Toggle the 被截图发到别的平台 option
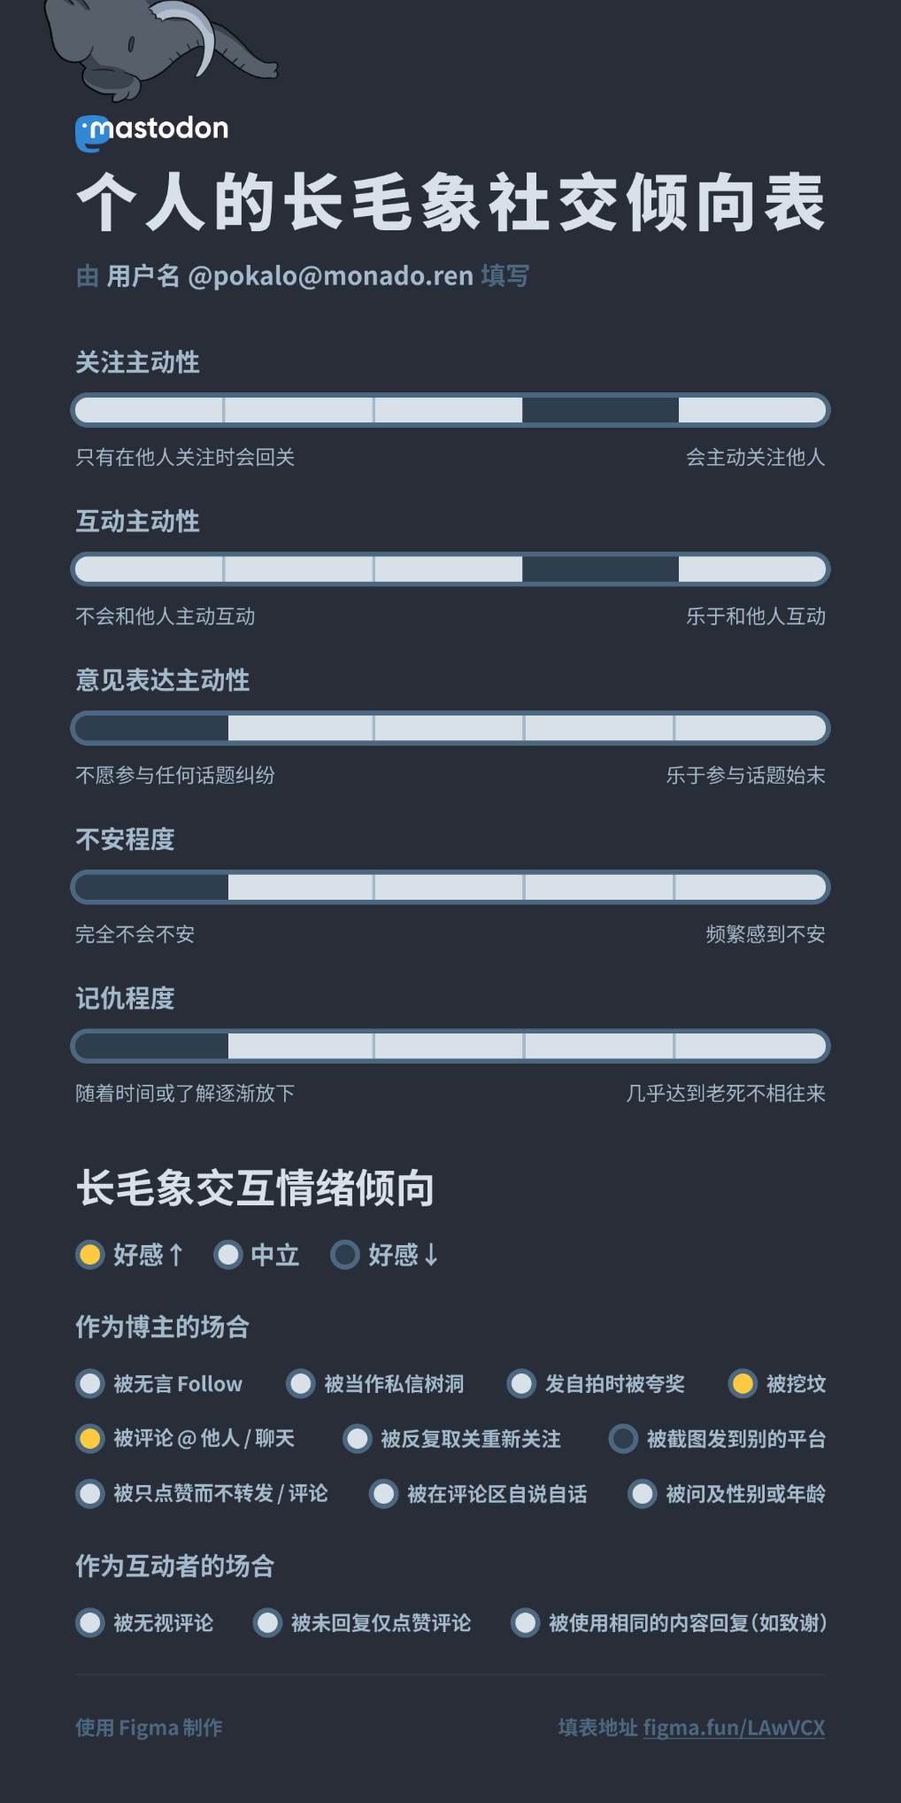The width and height of the screenshot is (901, 1803). (623, 1438)
